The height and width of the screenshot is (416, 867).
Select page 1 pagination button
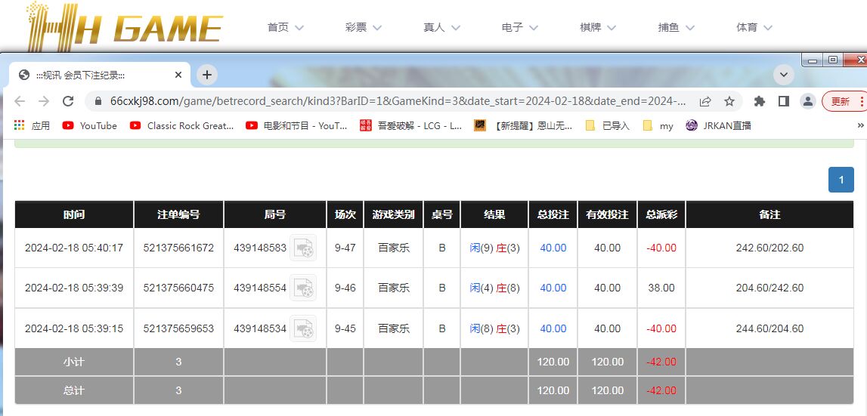pyautogui.click(x=841, y=180)
